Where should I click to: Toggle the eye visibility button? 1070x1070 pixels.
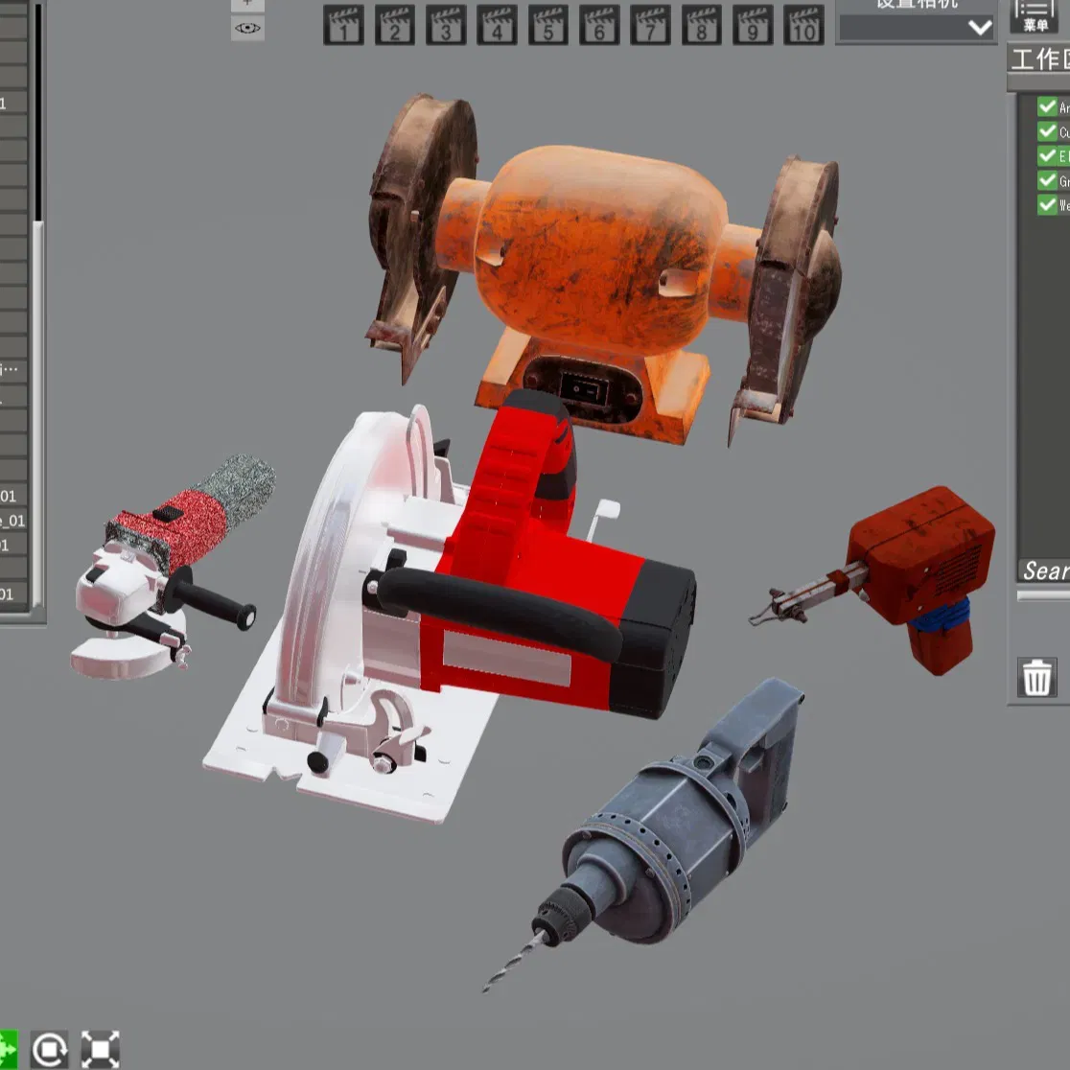247,28
